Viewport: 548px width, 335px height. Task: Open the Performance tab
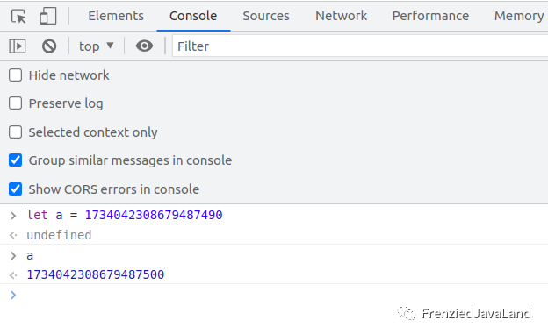430,16
